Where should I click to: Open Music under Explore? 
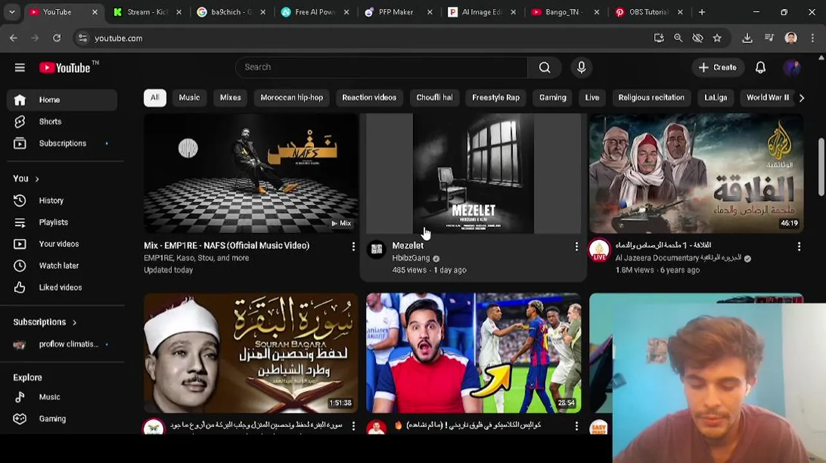click(x=62, y=397)
